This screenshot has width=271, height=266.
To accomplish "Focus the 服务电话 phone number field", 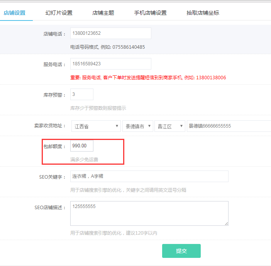I will pyautogui.click(x=110, y=64).
